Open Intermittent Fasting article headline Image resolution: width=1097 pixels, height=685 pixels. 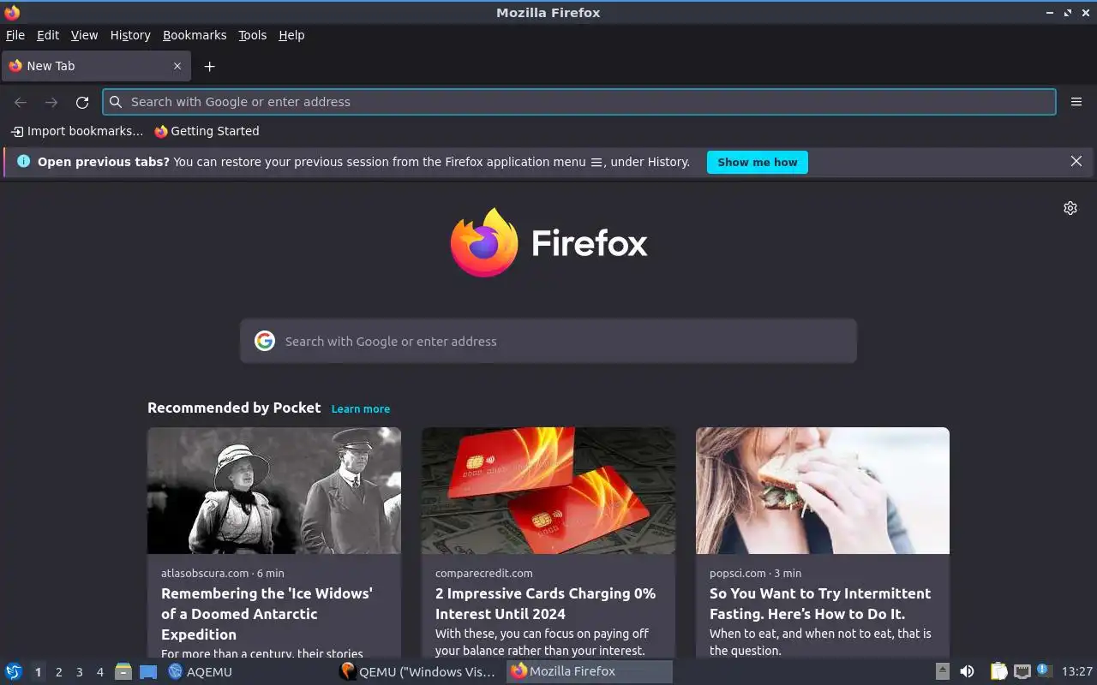tap(820, 604)
